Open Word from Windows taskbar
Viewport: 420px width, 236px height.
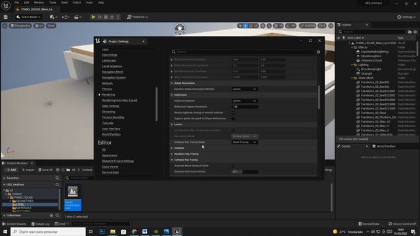pos(145,231)
